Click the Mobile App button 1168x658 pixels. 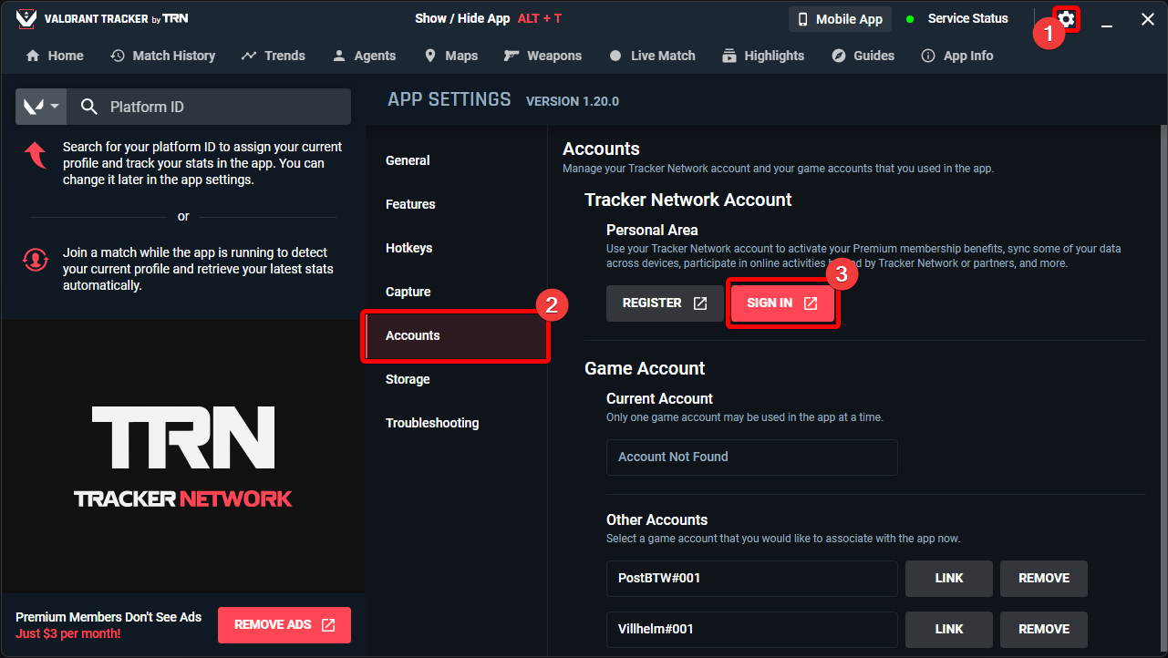click(841, 19)
